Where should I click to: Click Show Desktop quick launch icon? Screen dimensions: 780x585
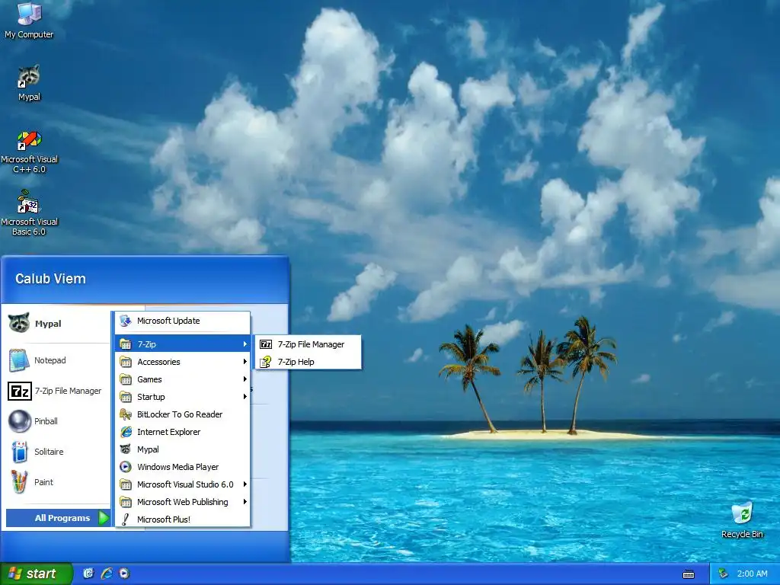click(x=88, y=574)
